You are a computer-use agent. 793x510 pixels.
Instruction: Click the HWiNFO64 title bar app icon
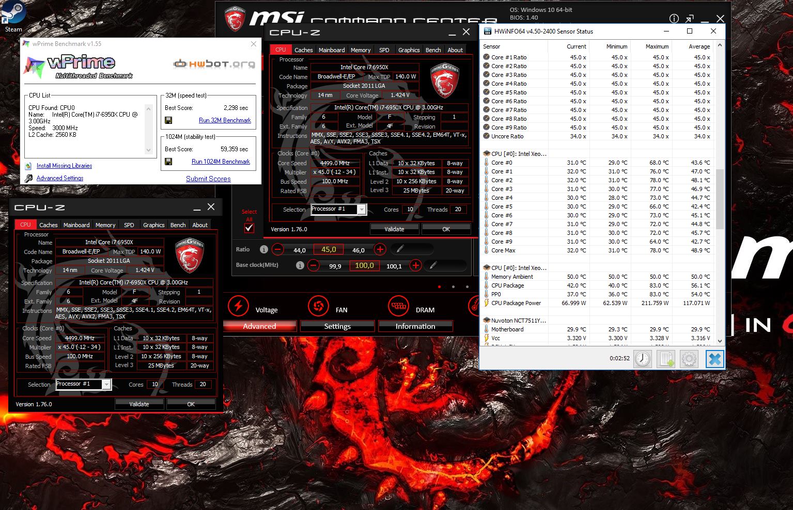coord(487,31)
